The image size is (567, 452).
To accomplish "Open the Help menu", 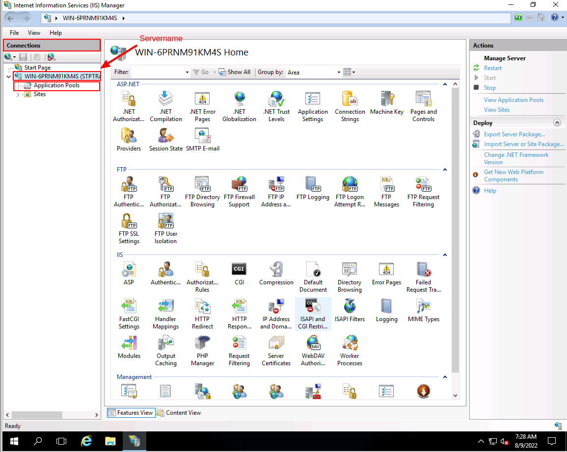I will [55, 33].
